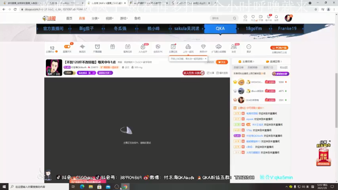Expand the 主播投稿 link

point(246,62)
